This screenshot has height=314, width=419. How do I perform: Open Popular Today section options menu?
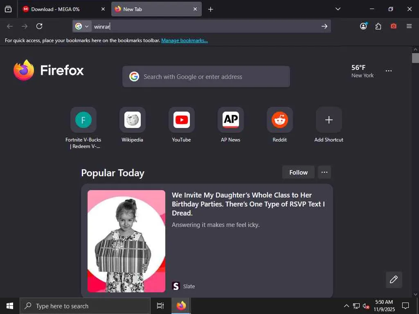(x=324, y=173)
